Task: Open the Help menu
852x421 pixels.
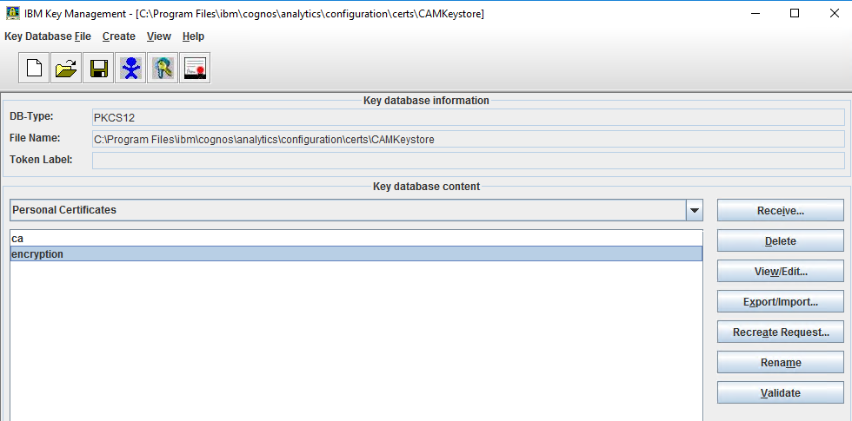Action: click(x=193, y=36)
